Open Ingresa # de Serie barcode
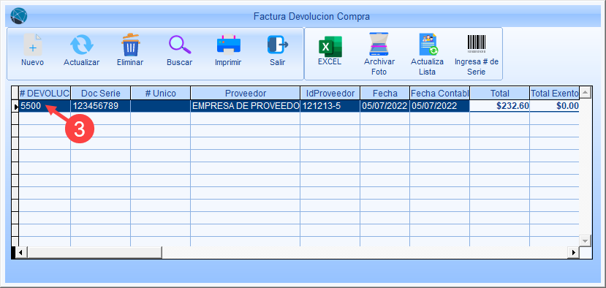The width and height of the screenshot is (606, 288). 477,44
